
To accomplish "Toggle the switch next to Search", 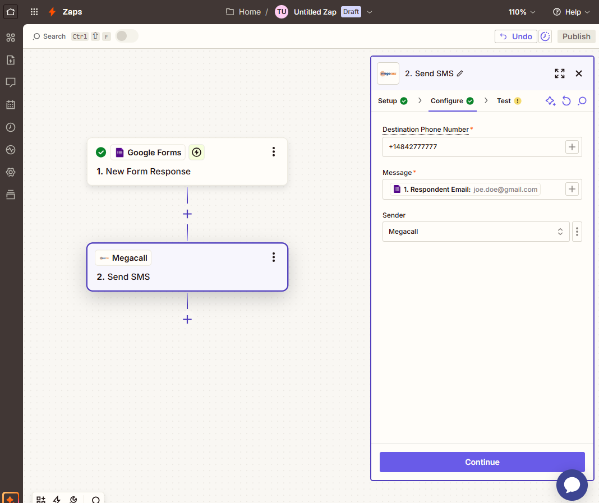I will click(127, 36).
